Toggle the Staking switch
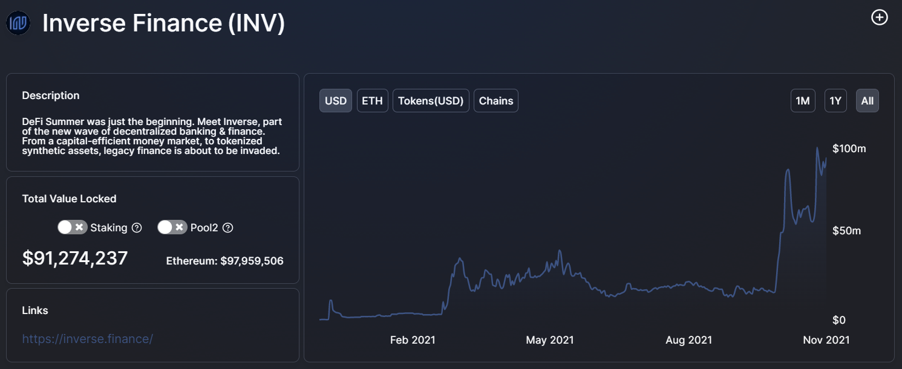Screen dimensions: 902x369 (73, 227)
